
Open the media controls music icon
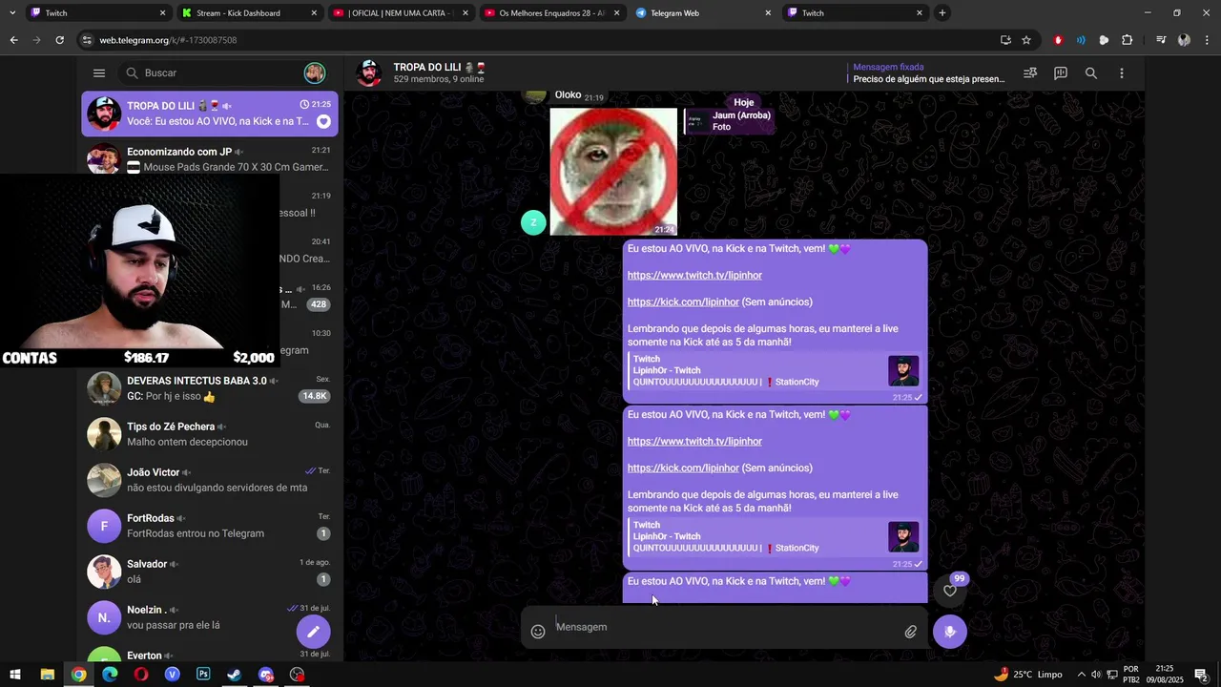coord(1161,40)
